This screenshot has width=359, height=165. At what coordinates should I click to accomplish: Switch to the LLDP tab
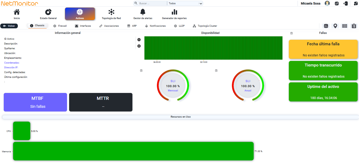179,26
